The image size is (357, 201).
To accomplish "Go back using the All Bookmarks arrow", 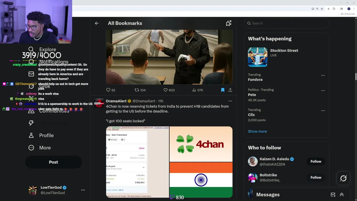I will (x=97, y=23).
